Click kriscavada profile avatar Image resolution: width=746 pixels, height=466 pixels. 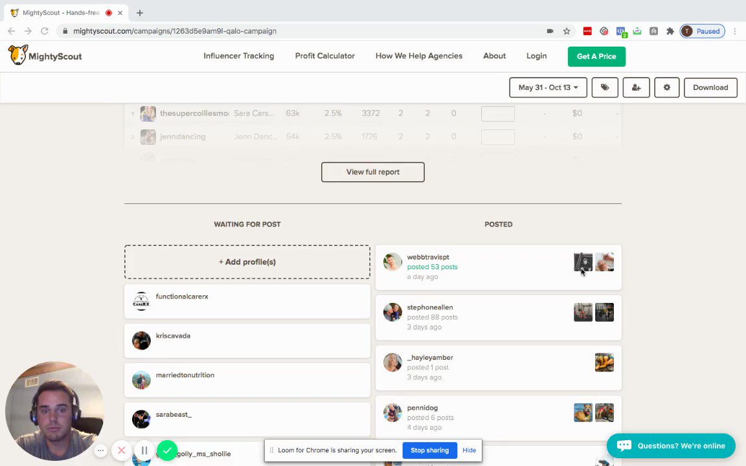(x=141, y=340)
